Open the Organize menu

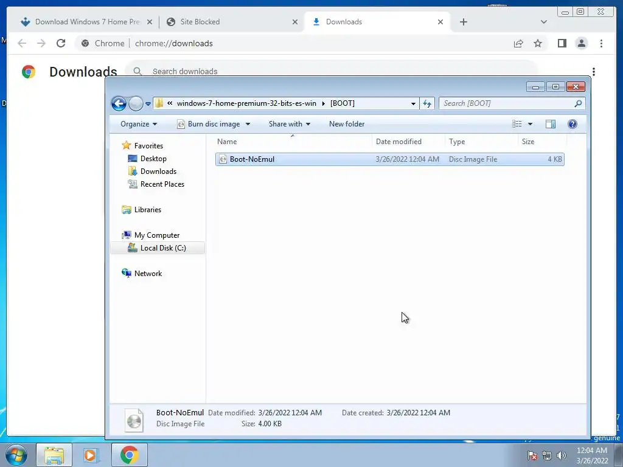click(x=139, y=124)
